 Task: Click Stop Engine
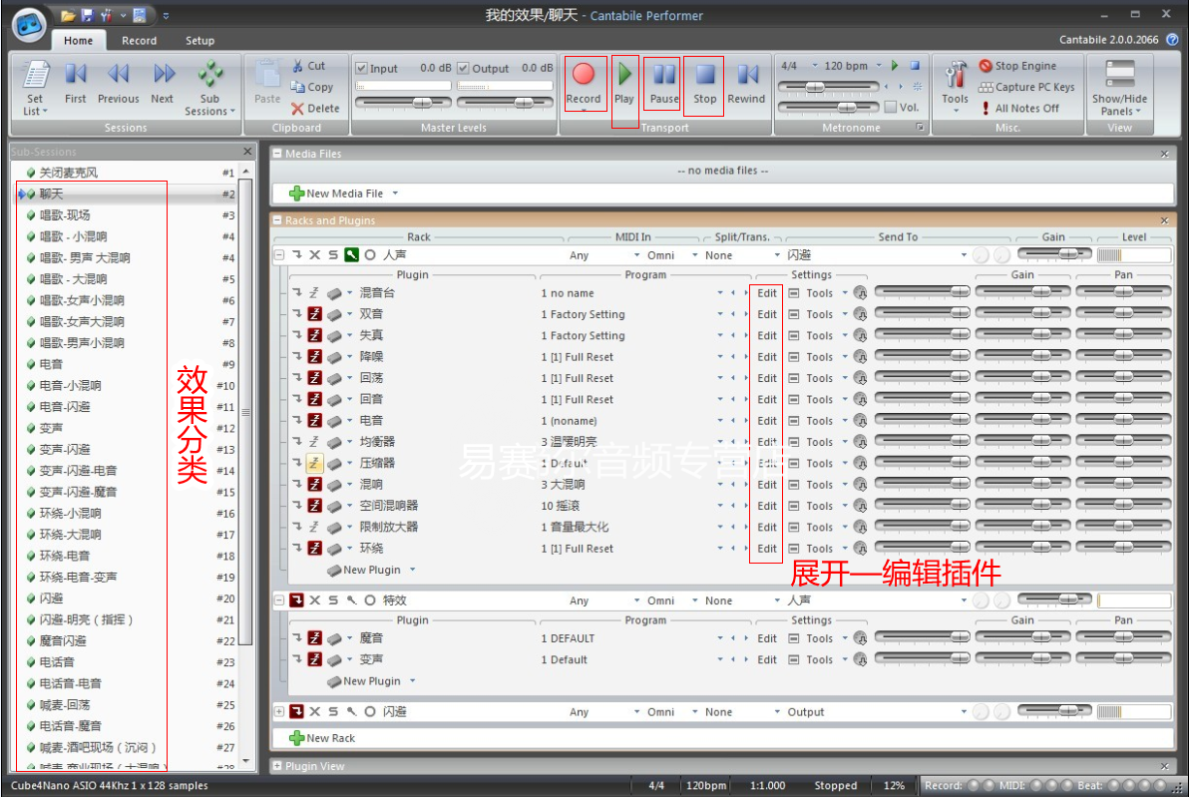[x=1016, y=66]
